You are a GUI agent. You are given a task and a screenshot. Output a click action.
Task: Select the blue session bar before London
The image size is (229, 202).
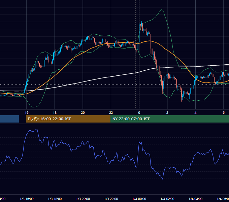click(x=9, y=119)
